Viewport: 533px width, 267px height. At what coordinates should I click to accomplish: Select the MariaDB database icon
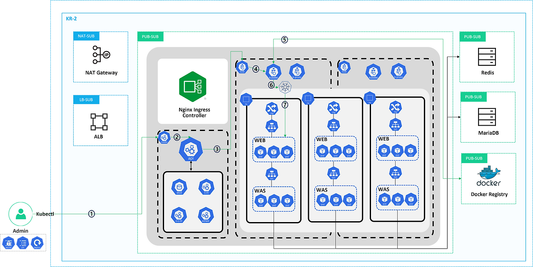487,116
